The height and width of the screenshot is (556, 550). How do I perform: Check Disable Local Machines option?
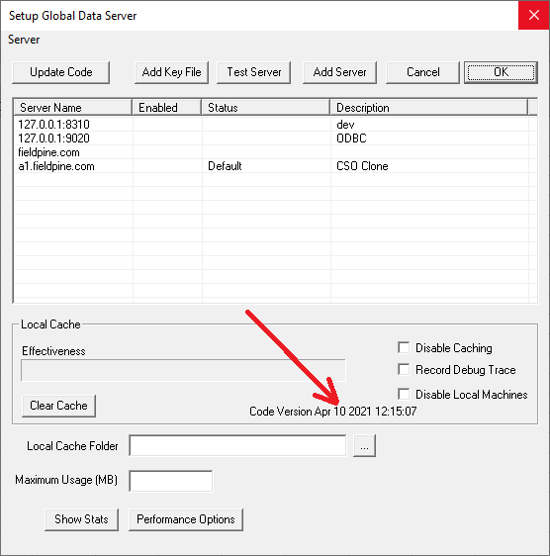404,395
